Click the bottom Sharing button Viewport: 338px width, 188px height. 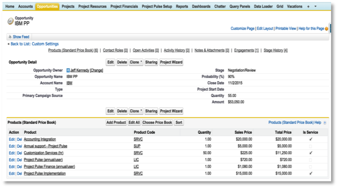coord(151,111)
